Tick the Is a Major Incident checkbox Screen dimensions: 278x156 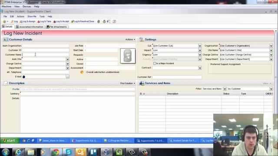point(155,63)
